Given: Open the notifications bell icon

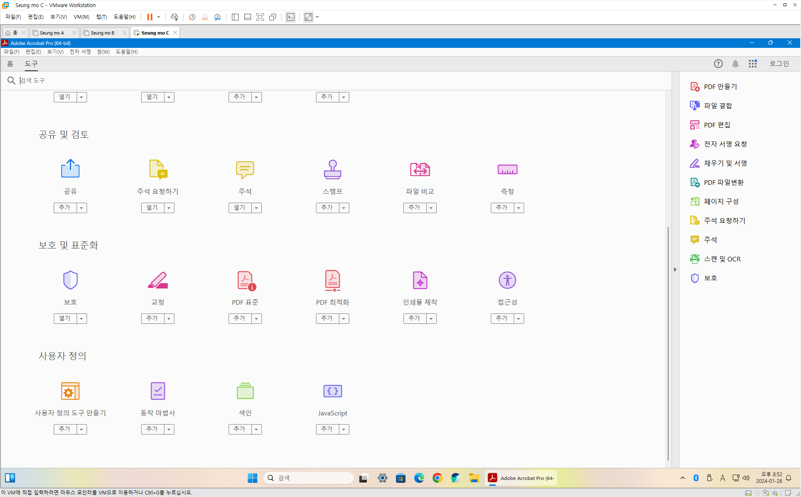Looking at the screenshot, I should point(735,64).
